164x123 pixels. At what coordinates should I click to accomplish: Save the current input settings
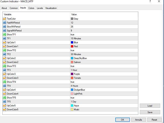150,112
